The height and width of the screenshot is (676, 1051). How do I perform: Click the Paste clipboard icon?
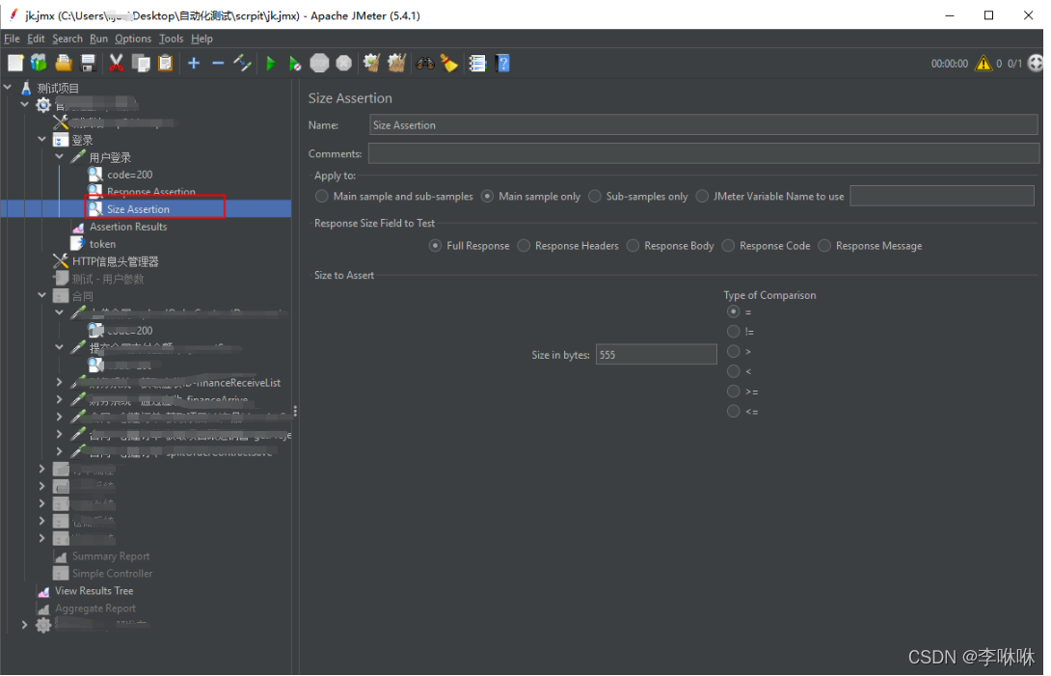165,63
